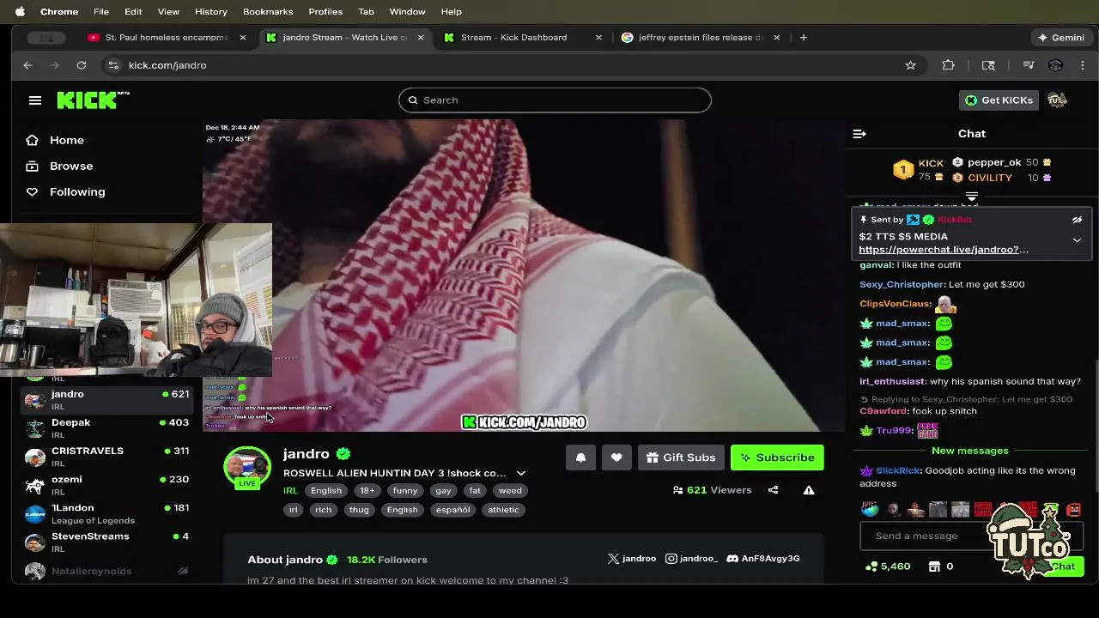Image resolution: width=1099 pixels, height=618 pixels.
Task: Expand the pinned message chevron
Action: point(1077,240)
